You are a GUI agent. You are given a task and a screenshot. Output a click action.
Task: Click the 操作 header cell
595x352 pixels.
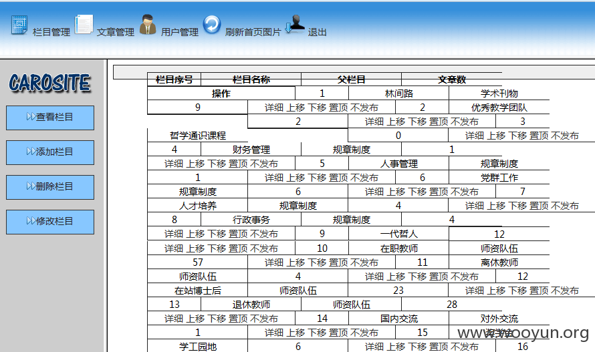tap(221, 94)
